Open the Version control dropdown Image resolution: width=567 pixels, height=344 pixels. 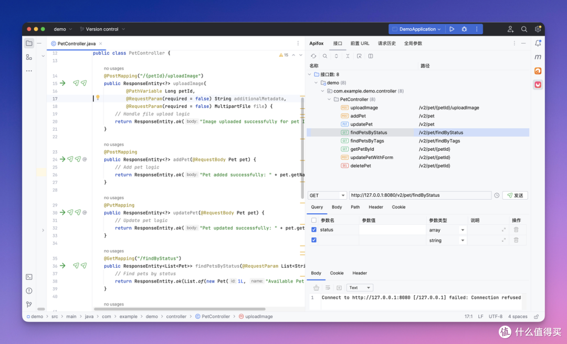point(102,29)
